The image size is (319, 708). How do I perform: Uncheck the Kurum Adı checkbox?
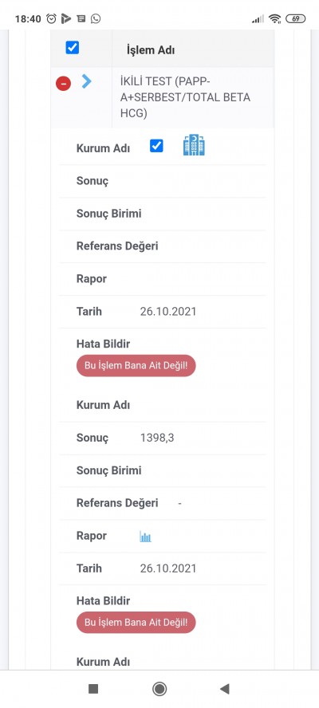156,146
